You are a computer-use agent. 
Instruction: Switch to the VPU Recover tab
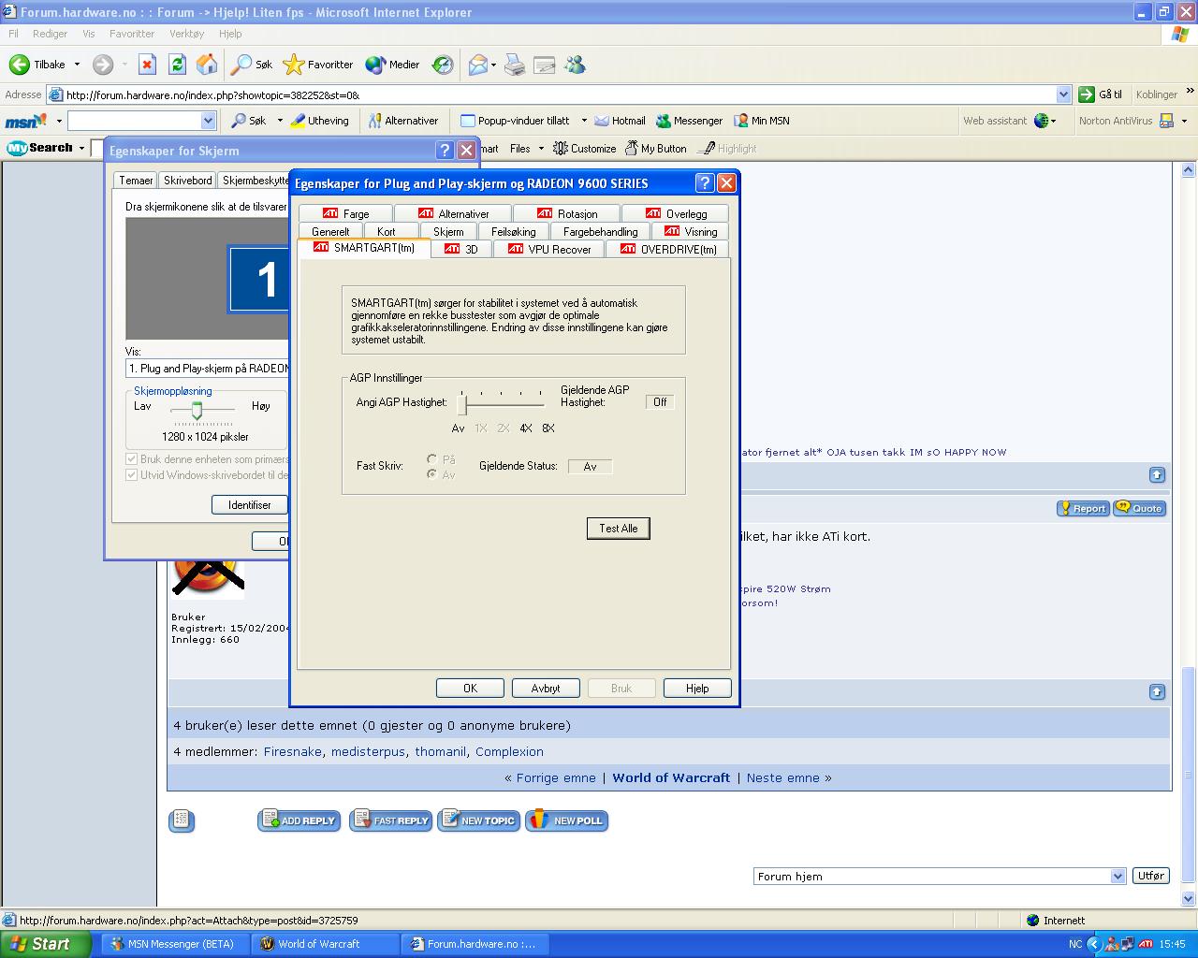click(x=549, y=249)
